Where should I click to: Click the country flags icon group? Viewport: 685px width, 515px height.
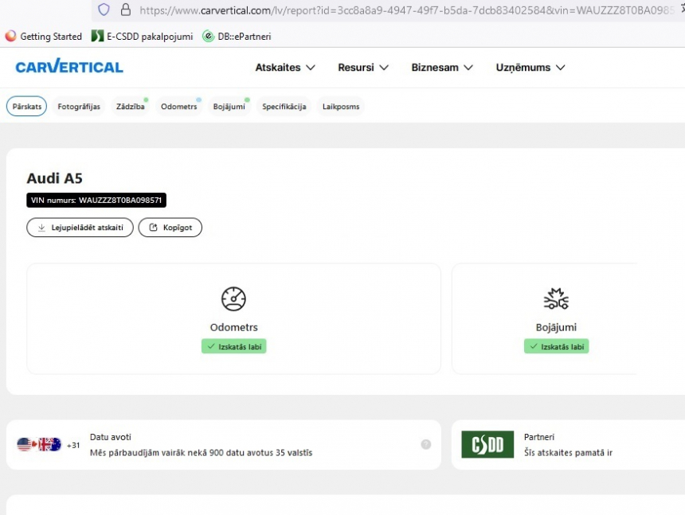39,444
